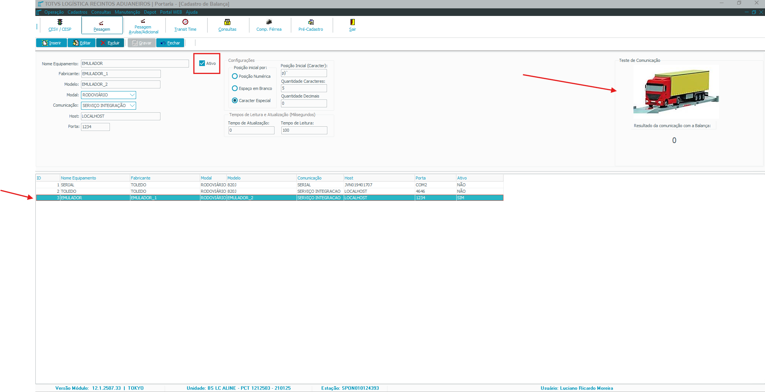Open the Pré-Cadastro toolbar icon
This screenshot has width=765, height=392.
point(311,22)
